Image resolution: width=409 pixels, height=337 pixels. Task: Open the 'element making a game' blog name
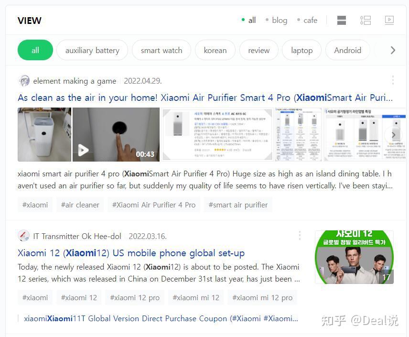coord(75,81)
